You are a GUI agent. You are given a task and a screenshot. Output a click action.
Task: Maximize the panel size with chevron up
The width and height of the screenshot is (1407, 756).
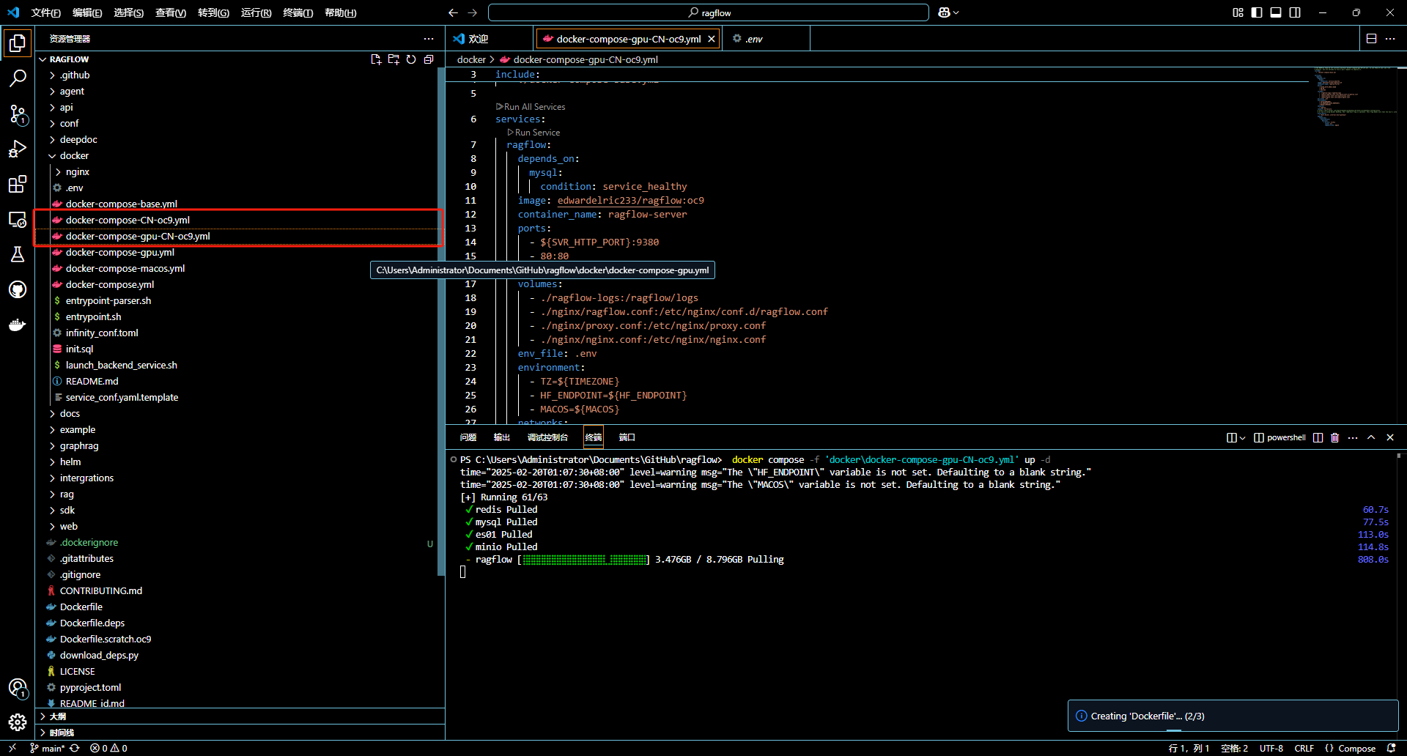(x=1371, y=437)
